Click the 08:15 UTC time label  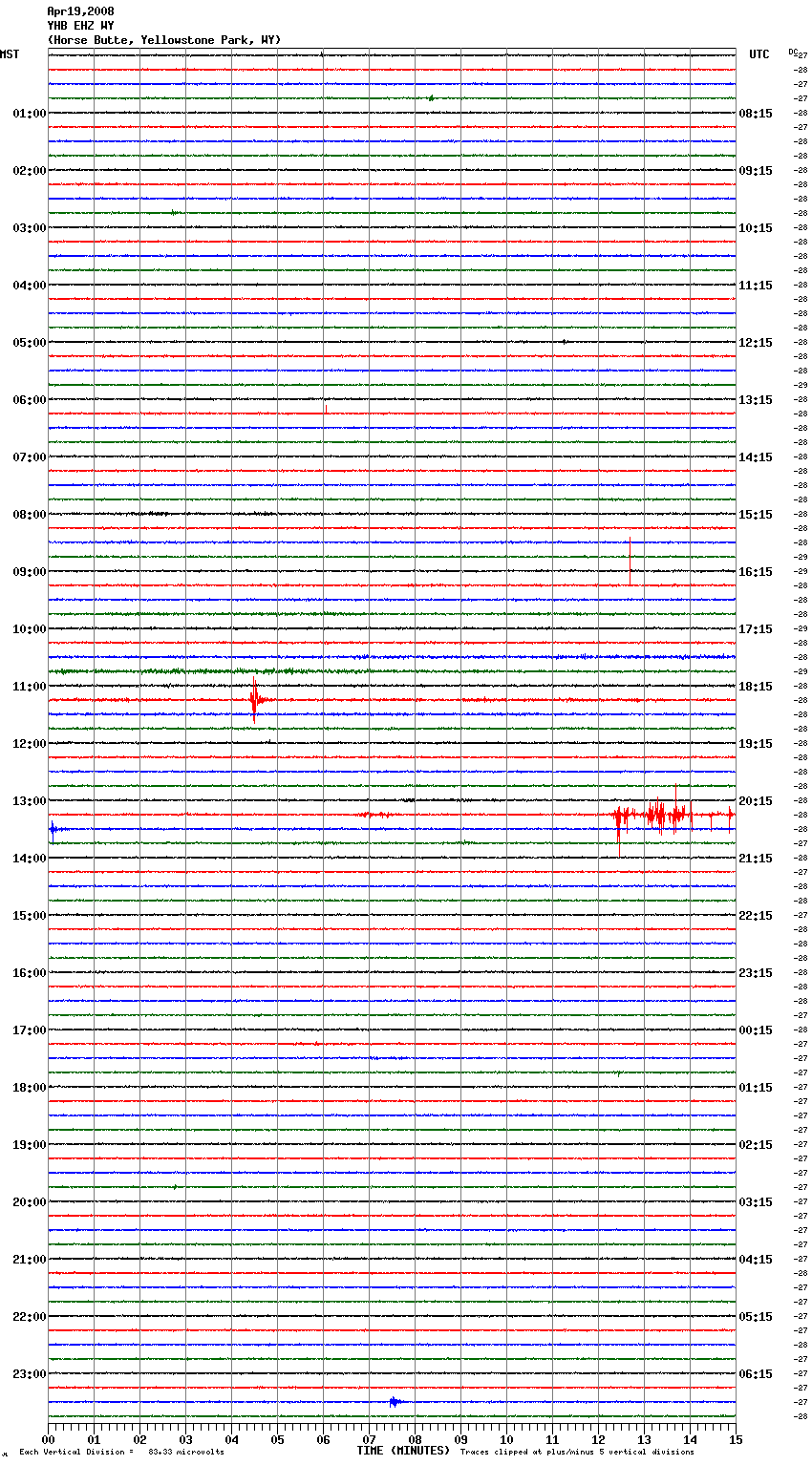(x=756, y=114)
